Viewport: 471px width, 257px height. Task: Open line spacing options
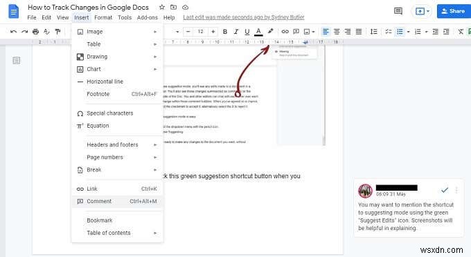[x=373, y=32]
